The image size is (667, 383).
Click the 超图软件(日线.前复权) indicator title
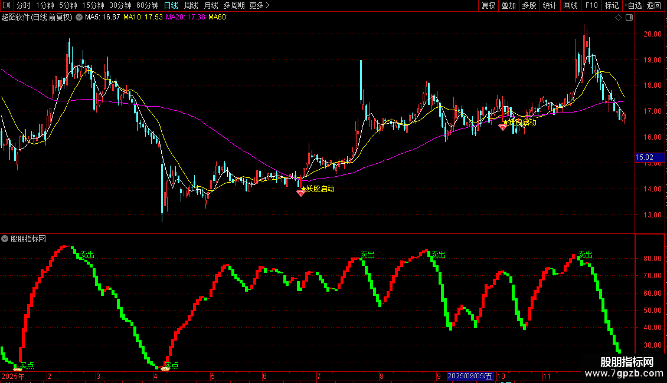[x=37, y=18]
